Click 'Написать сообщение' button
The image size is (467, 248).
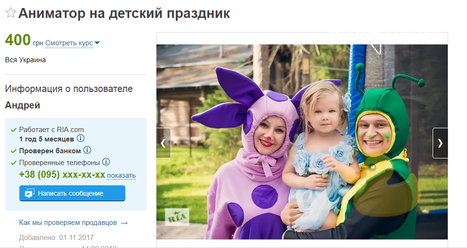(x=73, y=193)
